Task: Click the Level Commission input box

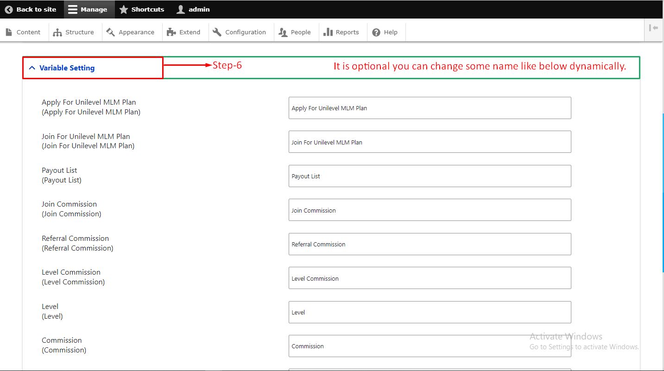Action: tap(430, 278)
